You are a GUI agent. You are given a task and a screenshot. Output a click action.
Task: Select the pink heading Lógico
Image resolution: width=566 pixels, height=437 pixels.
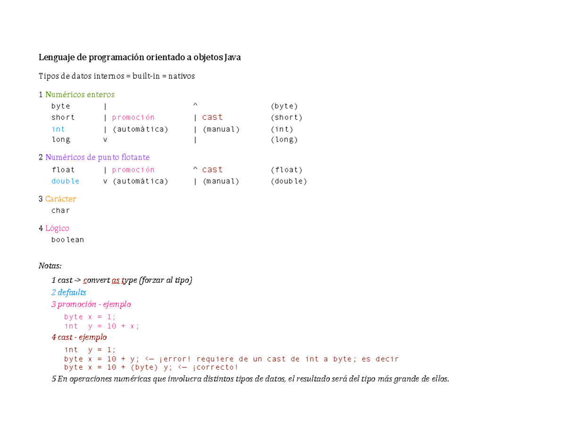click(57, 228)
